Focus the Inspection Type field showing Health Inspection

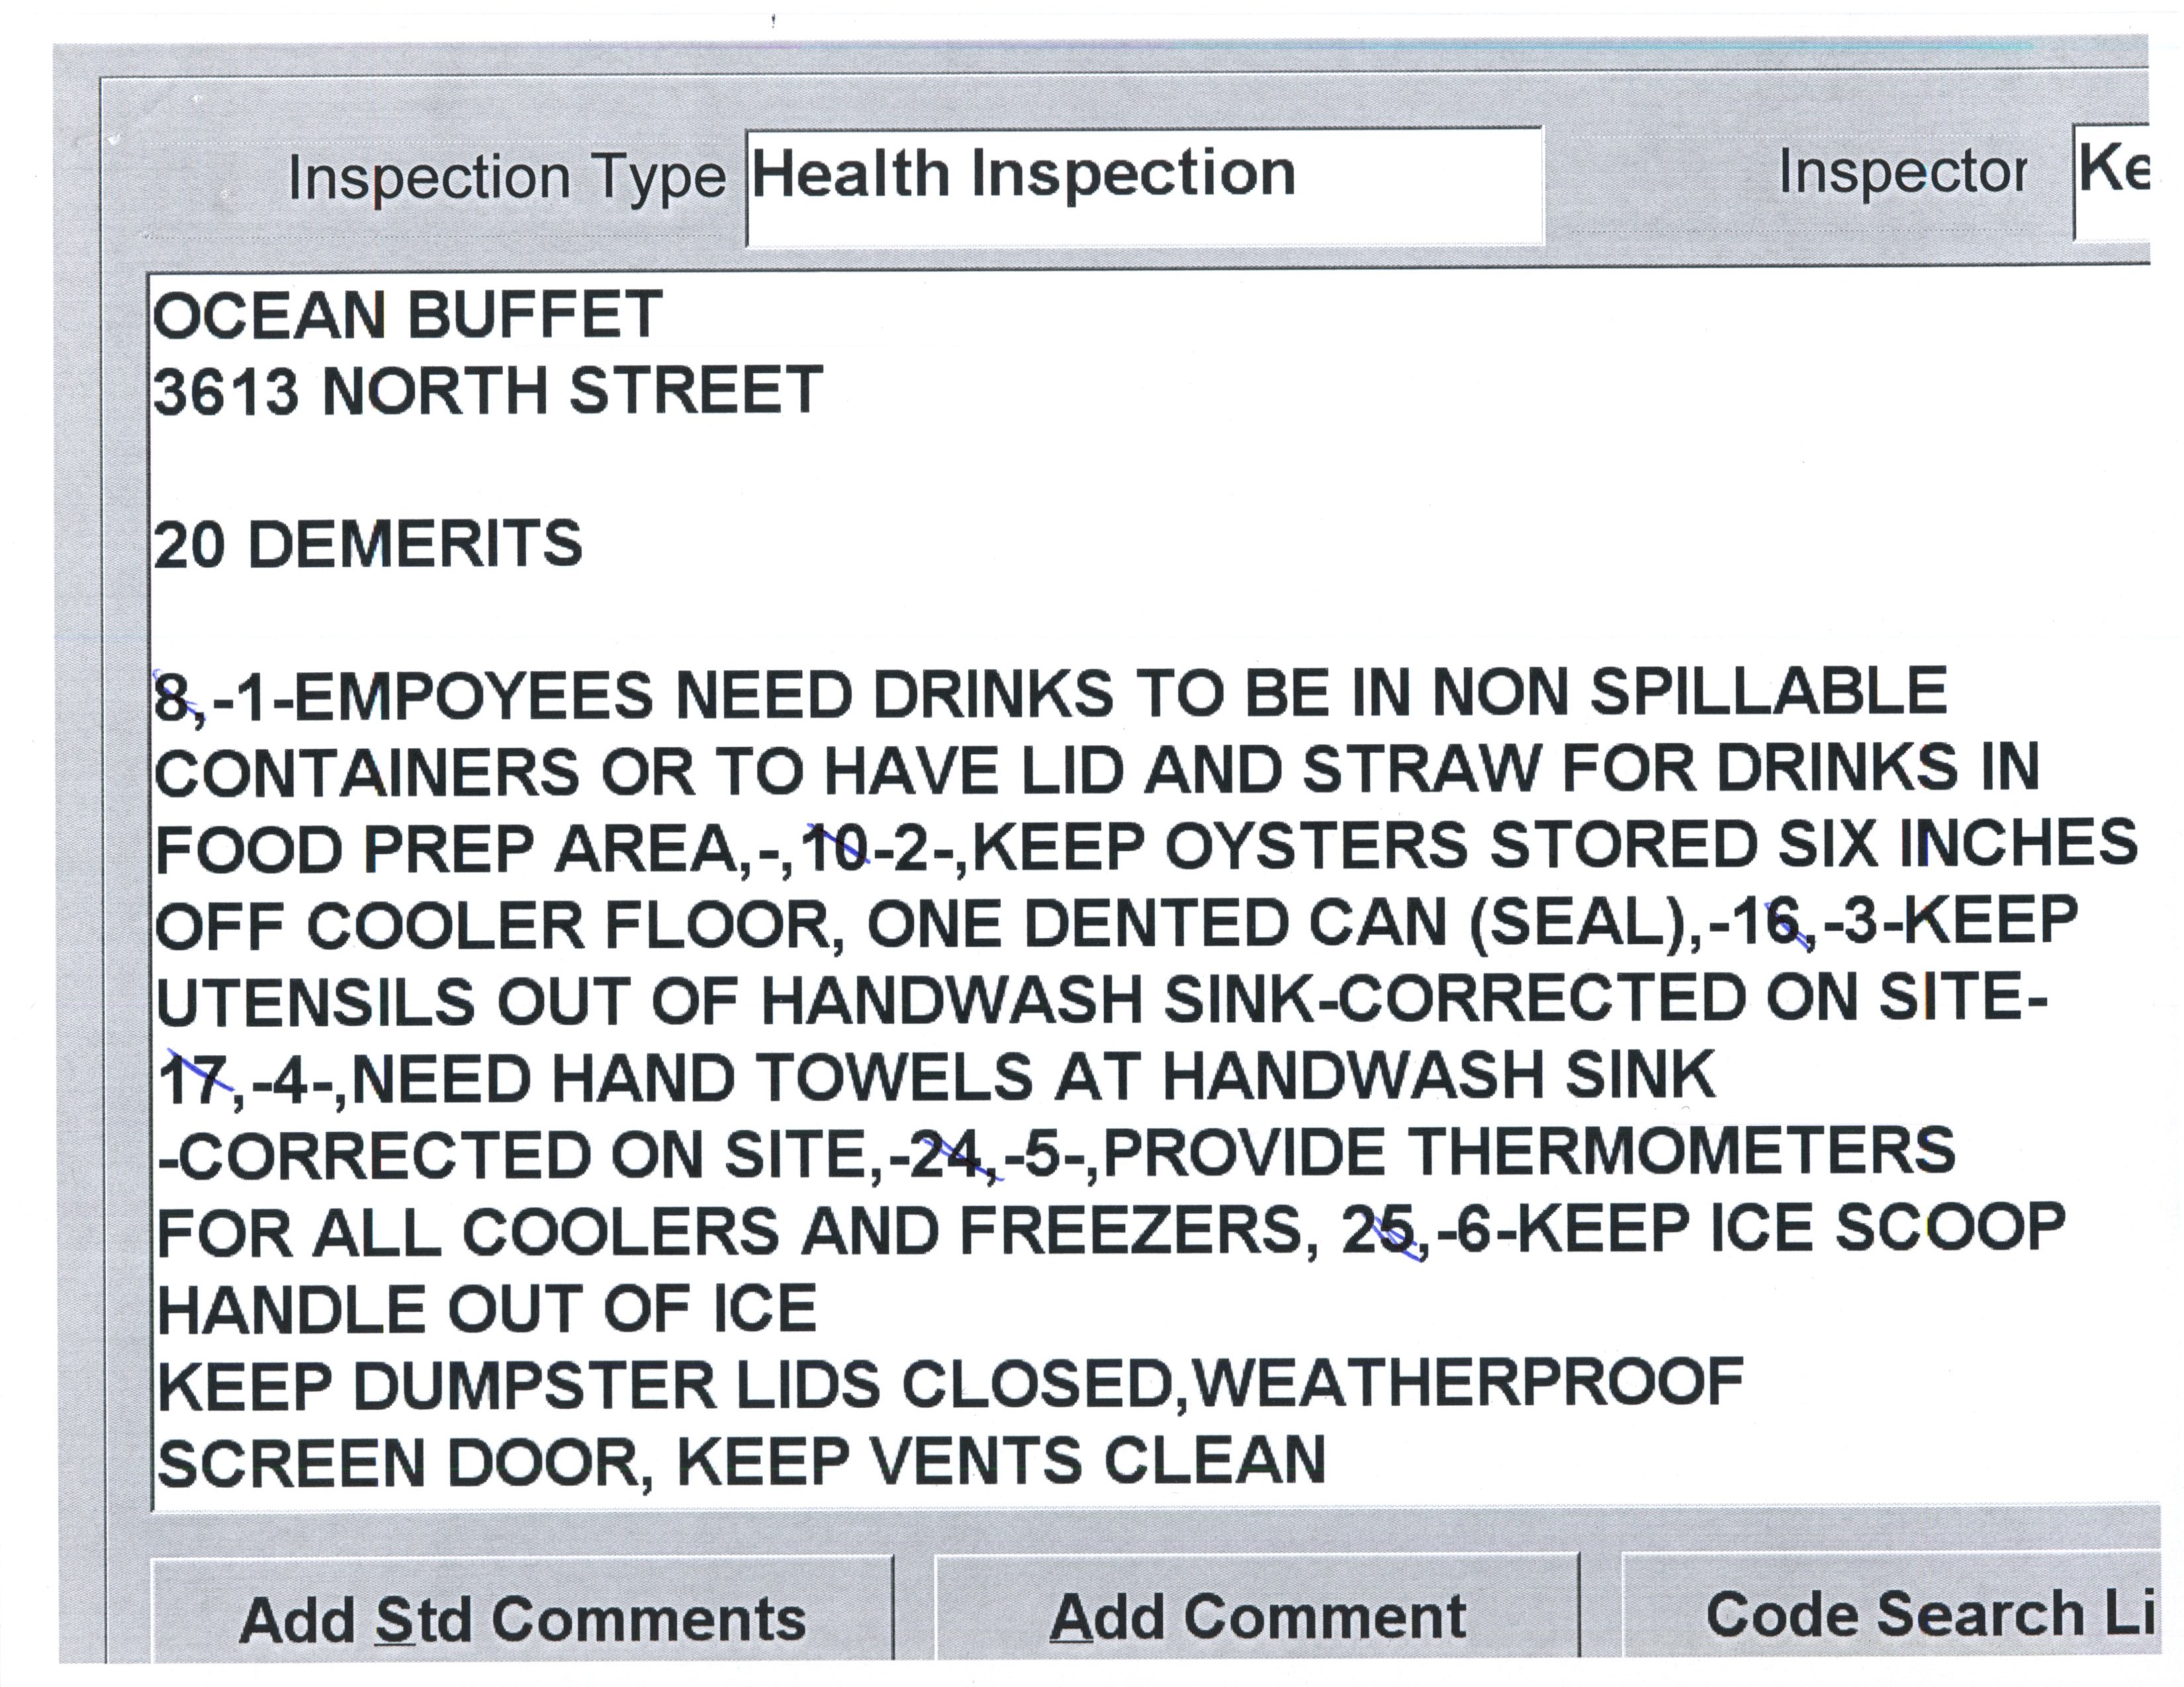(1144, 186)
